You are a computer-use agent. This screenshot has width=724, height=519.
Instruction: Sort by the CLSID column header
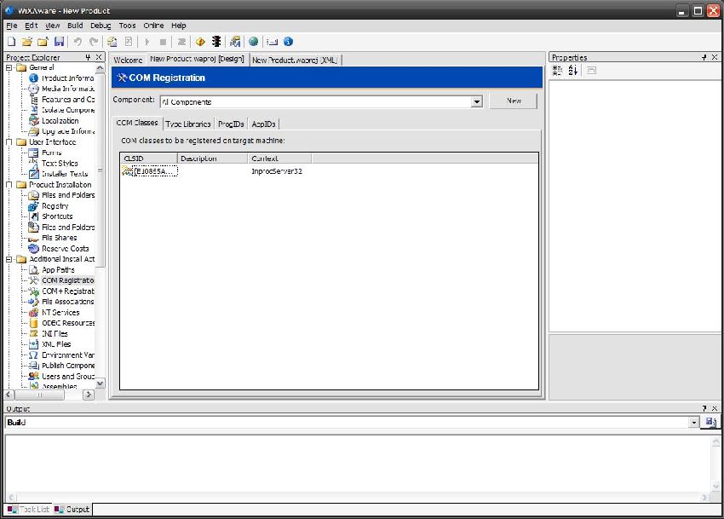(x=149, y=159)
